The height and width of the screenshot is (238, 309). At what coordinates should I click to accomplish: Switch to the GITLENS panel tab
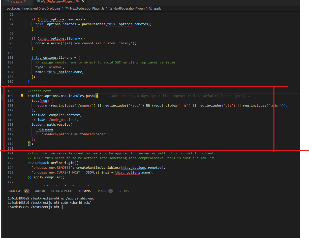pyautogui.click(x=123, y=191)
